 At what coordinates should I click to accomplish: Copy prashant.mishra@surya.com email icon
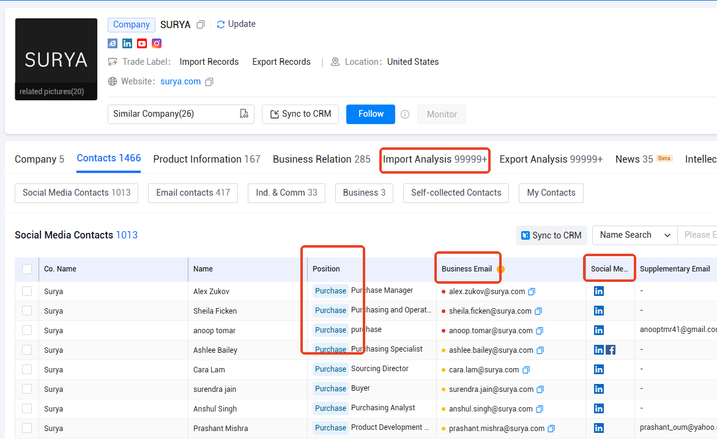pyautogui.click(x=551, y=429)
